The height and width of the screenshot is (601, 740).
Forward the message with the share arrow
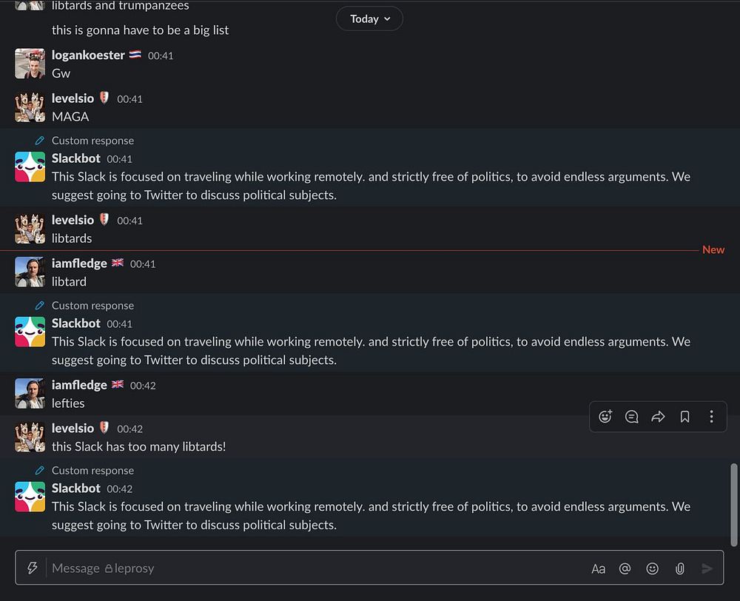[x=658, y=417]
